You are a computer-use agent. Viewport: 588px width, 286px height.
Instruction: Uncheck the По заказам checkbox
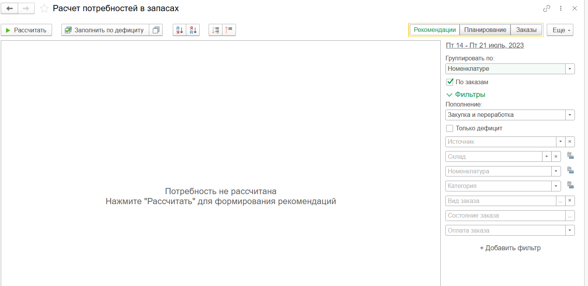[x=450, y=82]
